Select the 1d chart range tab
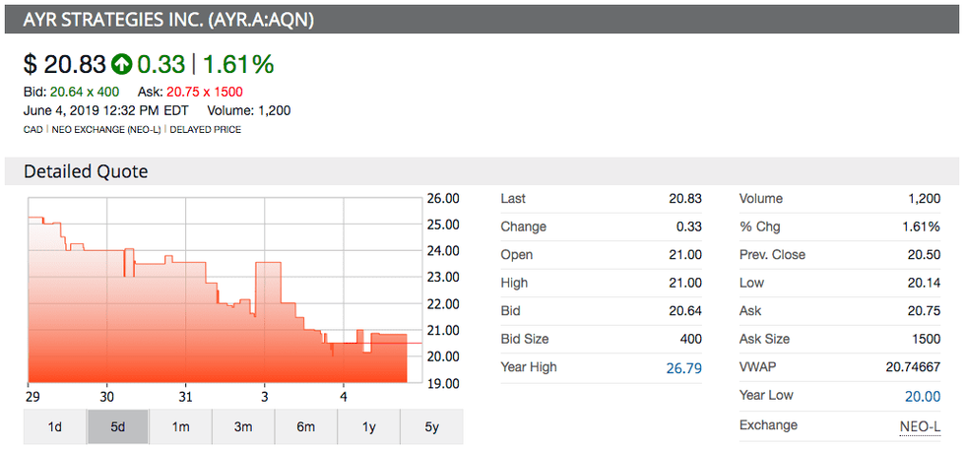Screen dimensions: 965x451 pos(55,426)
